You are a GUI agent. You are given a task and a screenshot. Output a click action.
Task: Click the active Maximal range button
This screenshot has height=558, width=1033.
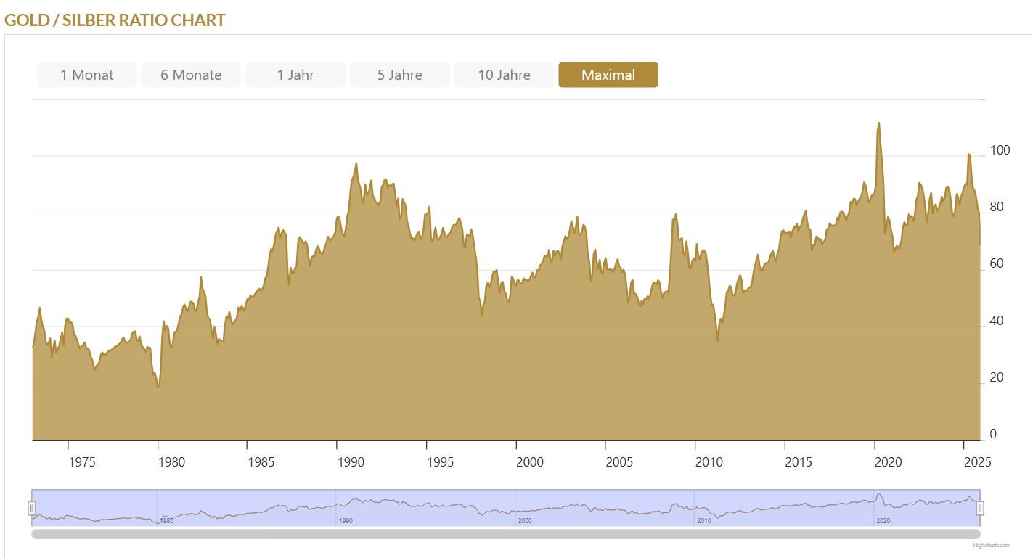608,75
